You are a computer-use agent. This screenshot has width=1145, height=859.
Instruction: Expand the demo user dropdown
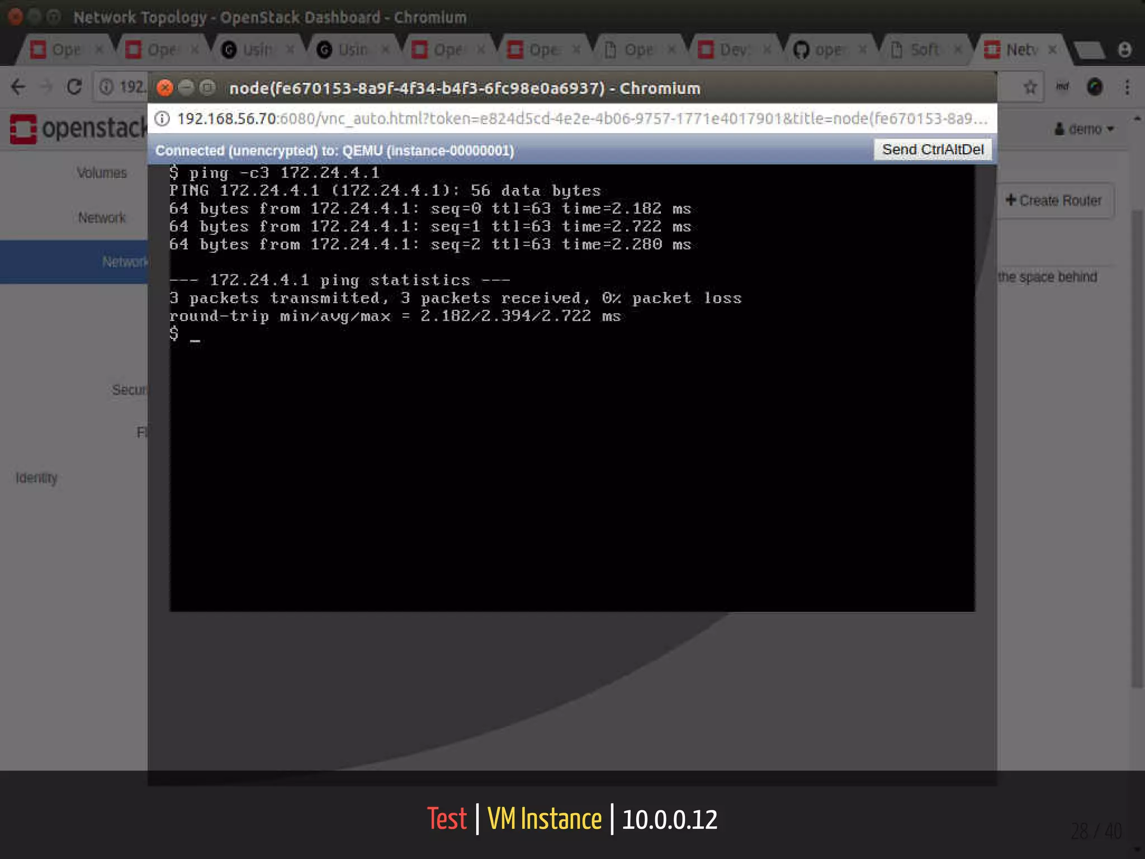click(1084, 129)
